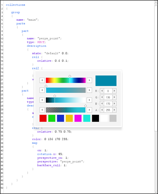Select the magenta palette swatch

point(78,118)
